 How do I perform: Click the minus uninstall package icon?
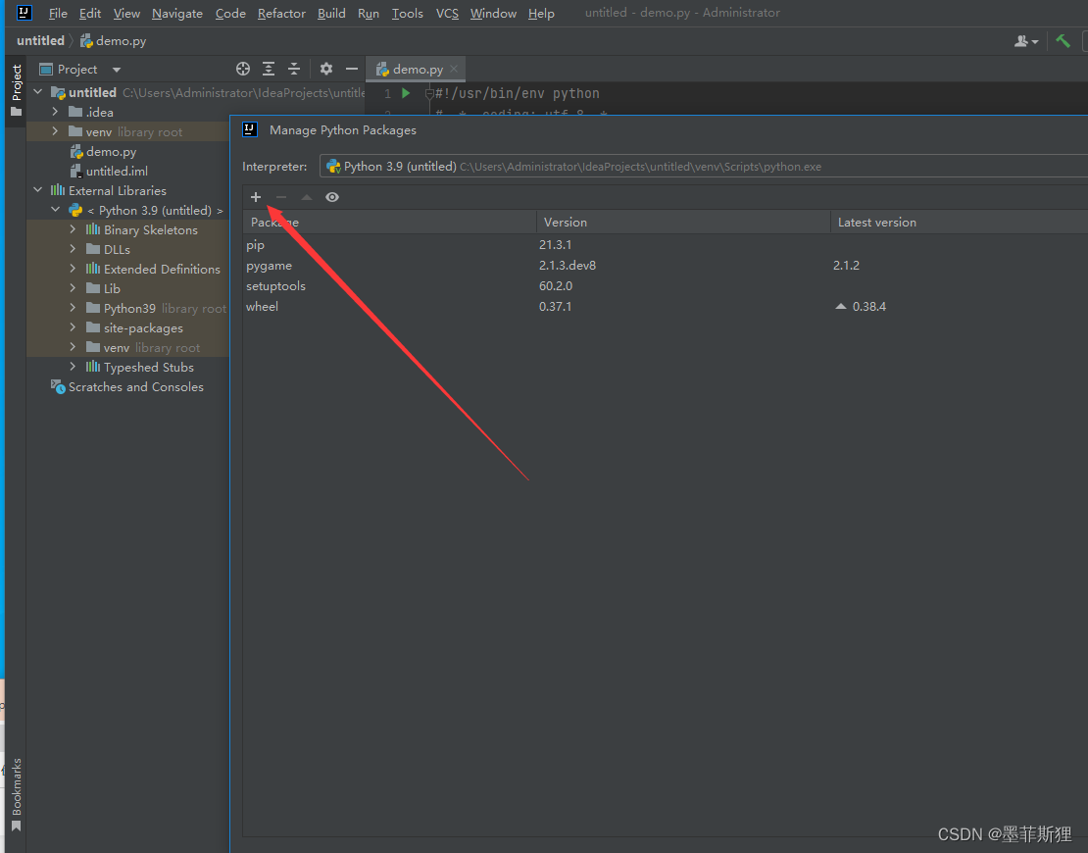[x=281, y=197]
